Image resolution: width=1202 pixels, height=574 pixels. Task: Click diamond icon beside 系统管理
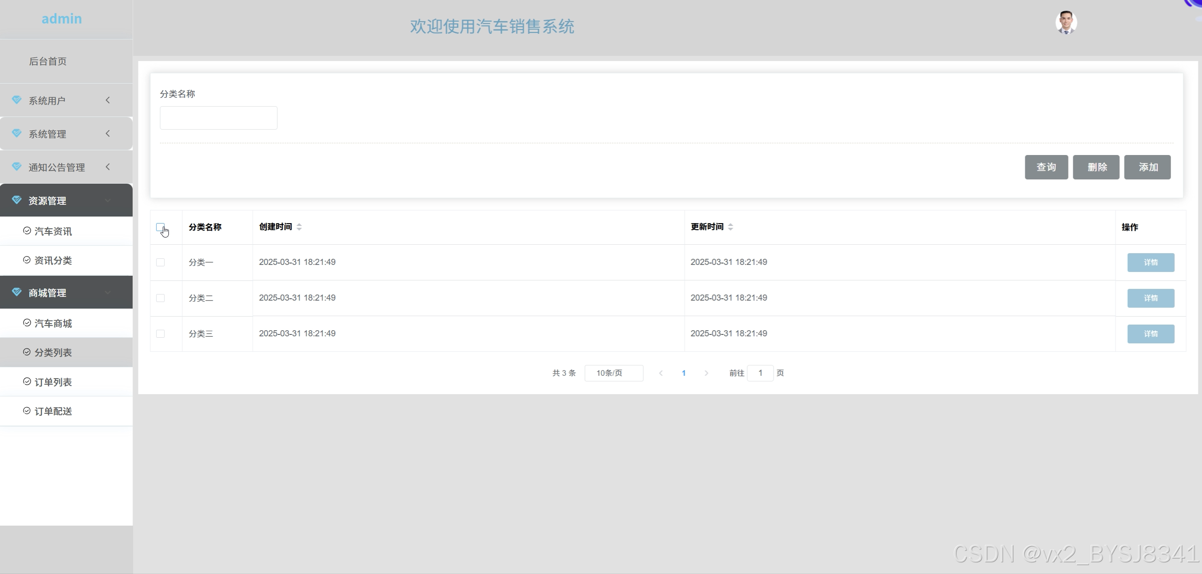click(x=17, y=133)
